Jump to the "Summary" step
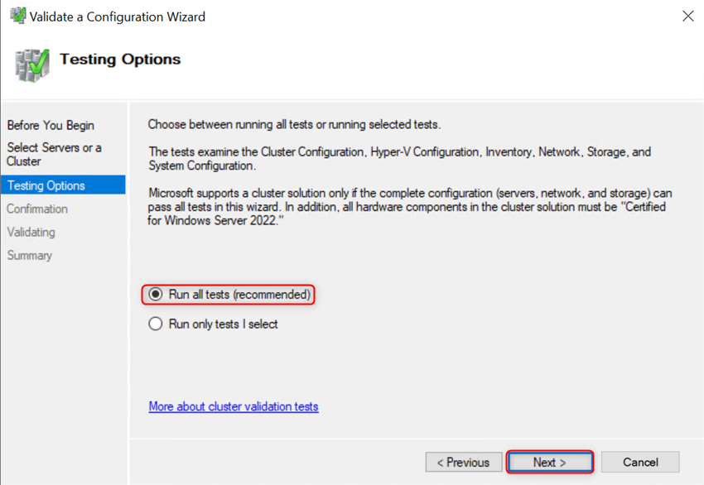 pos(29,255)
